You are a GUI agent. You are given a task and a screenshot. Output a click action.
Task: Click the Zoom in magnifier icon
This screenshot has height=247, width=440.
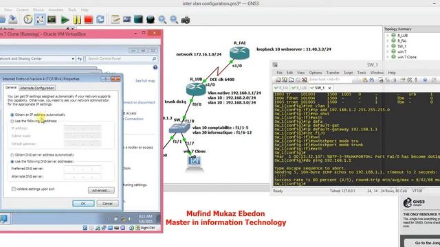162,19
